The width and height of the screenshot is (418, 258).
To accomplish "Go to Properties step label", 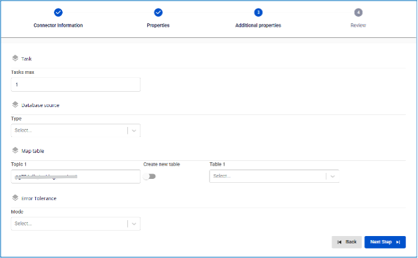I will tap(158, 25).
